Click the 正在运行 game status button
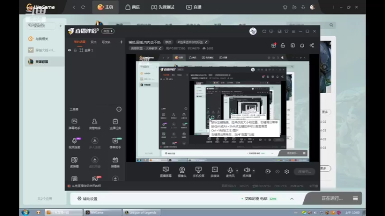 tap(332, 198)
